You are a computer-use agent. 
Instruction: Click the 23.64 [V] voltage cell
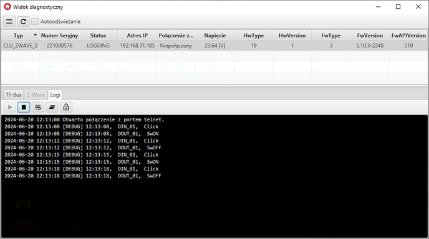[x=214, y=45]
